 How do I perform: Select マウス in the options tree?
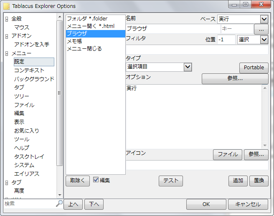pos(22,28)
